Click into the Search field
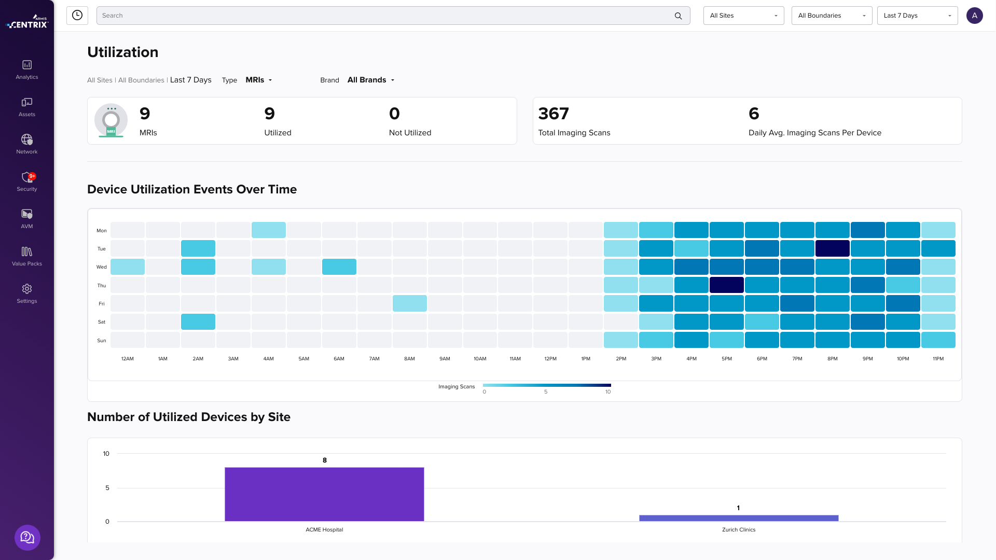The height and width of the screenshot is (560, 996). (x=384, y=16)
